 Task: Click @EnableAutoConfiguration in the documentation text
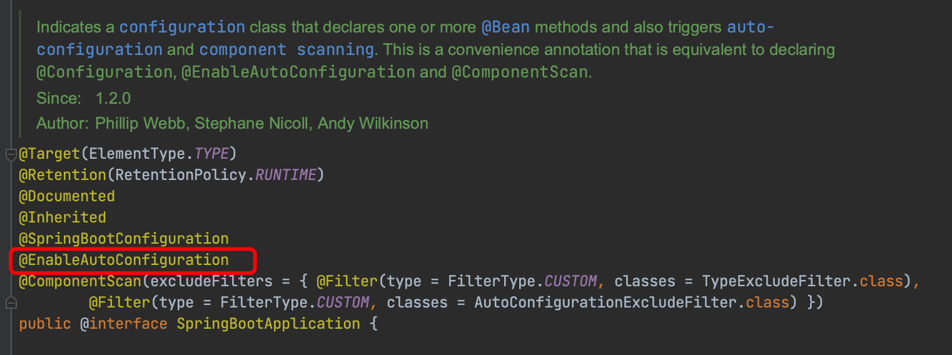[298, 72]
